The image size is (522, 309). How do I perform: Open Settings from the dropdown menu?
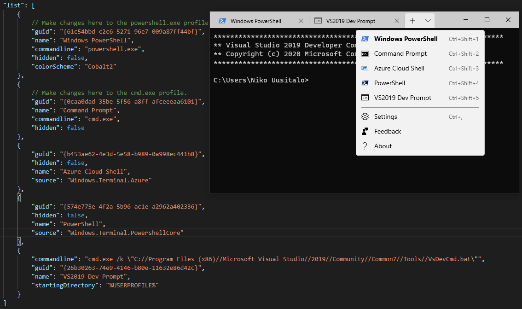pos(420,117)
